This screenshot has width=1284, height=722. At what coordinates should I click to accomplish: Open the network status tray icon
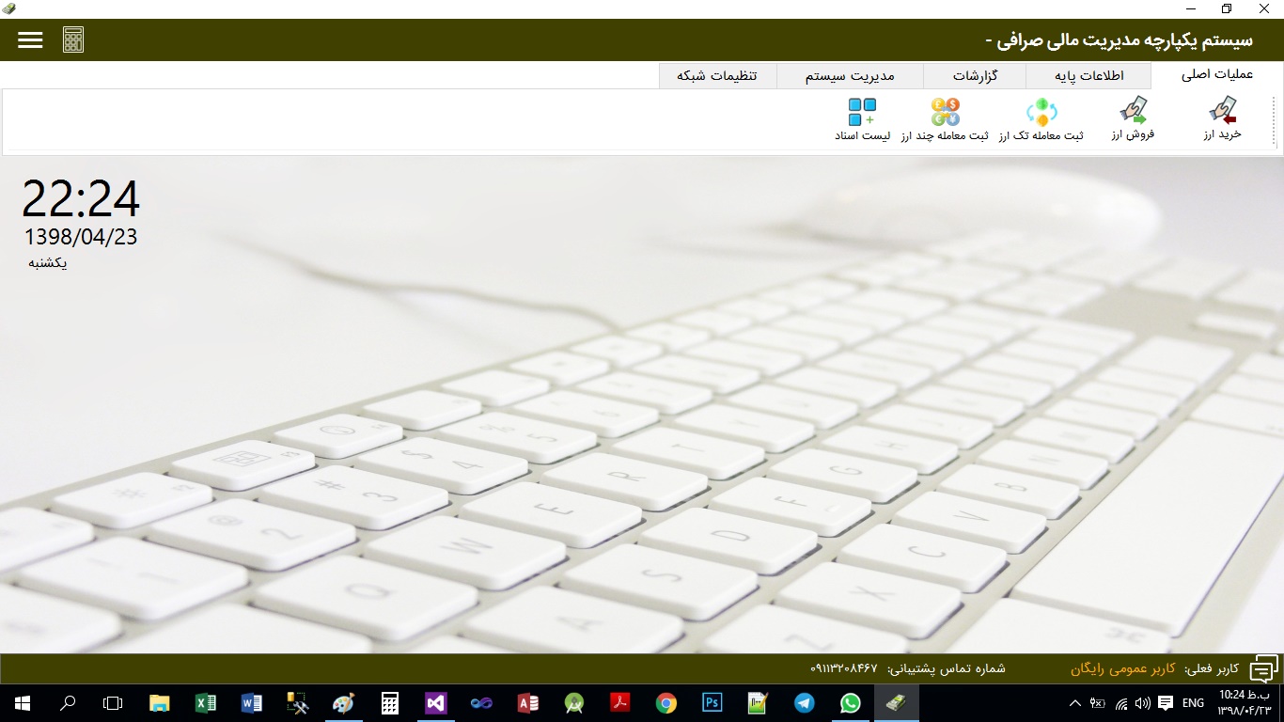pyautogui.click(x=1120, y=703)
